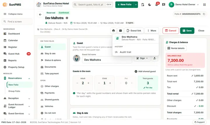Expand the Guest Account Ledger module
This screenshot has width=210, height=125.
coord(29,106)
